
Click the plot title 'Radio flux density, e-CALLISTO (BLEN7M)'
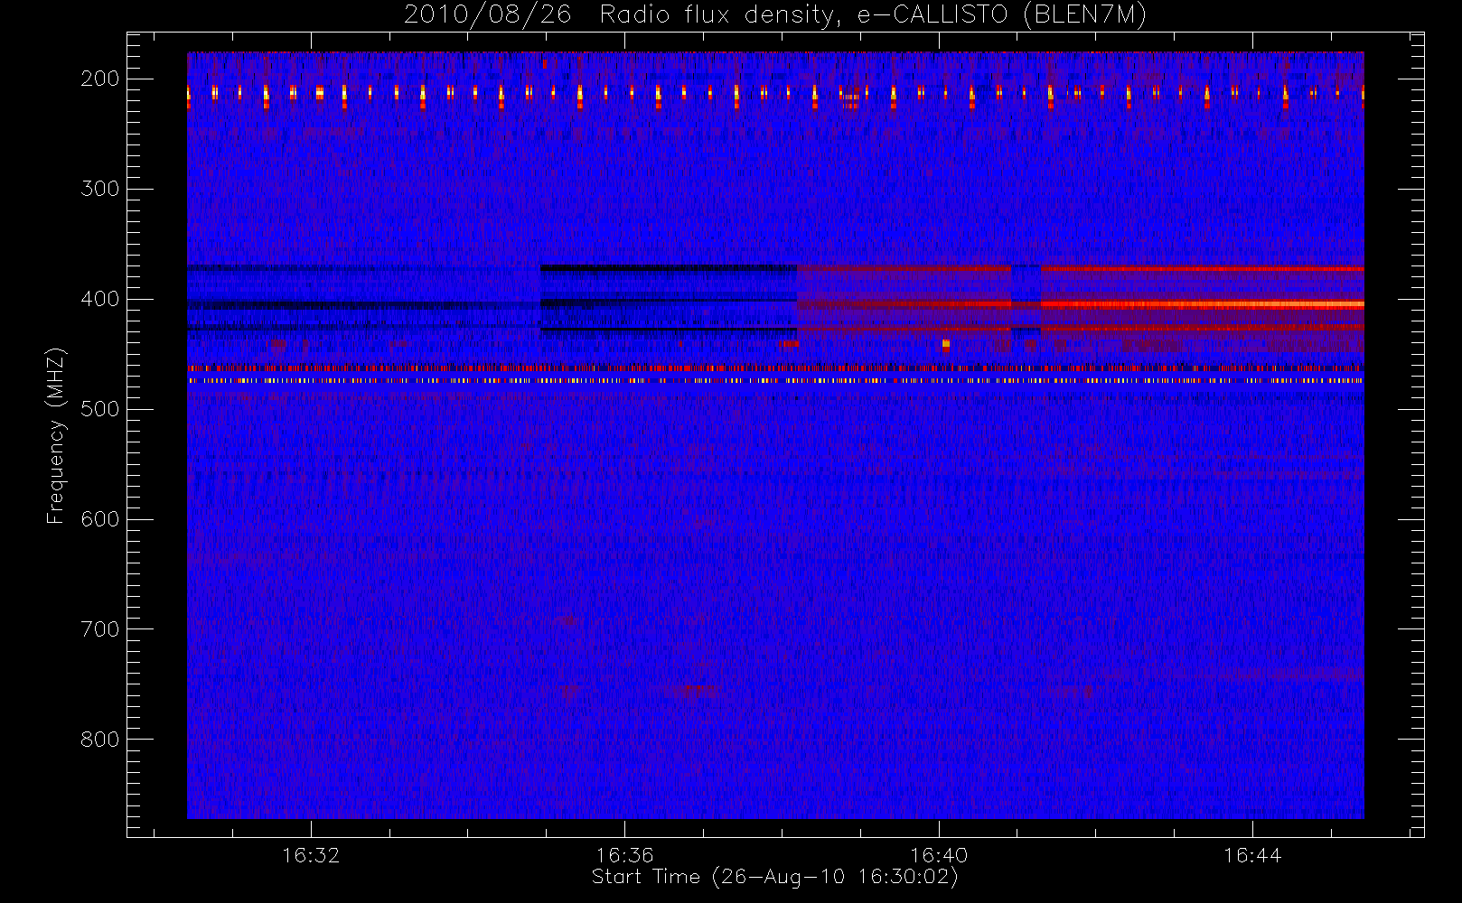(873, 15)
